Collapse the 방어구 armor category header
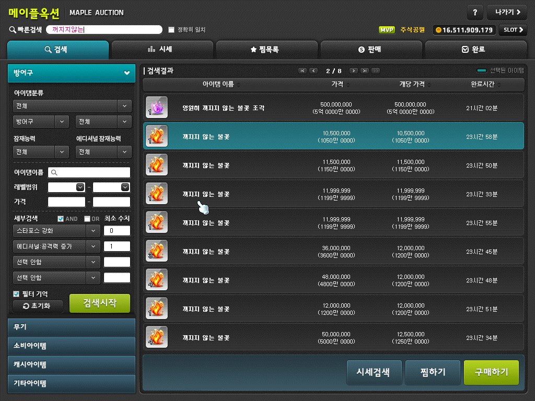535x401 pixels. 72,73
